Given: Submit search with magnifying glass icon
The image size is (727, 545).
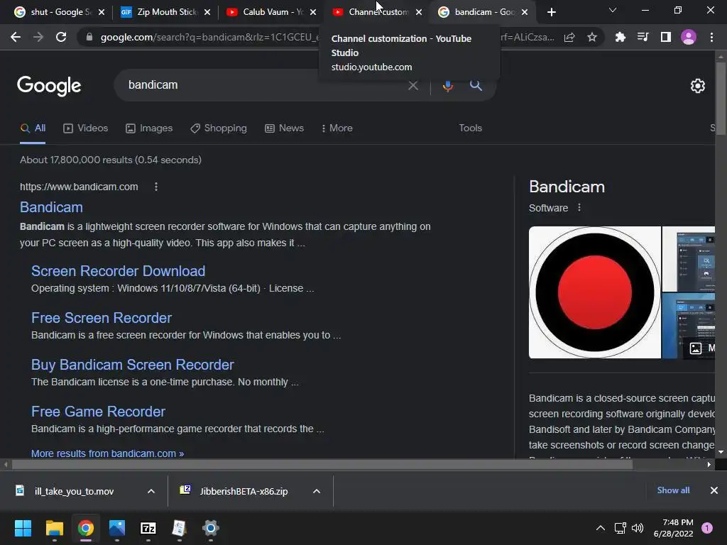Looking at the screenshot, I should click(x=476, y=85).
